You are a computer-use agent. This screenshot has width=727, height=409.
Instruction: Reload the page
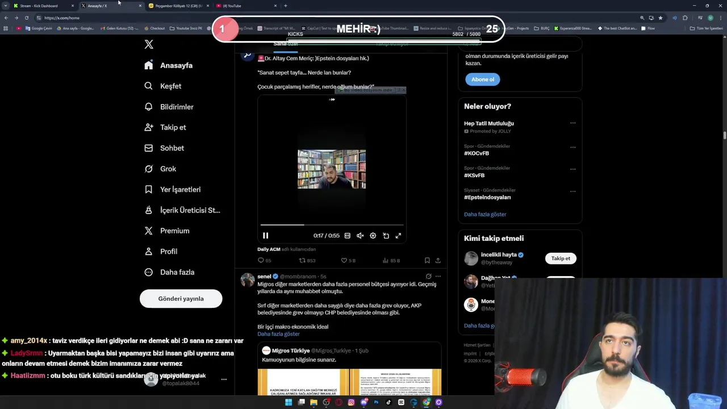(26, 18)
